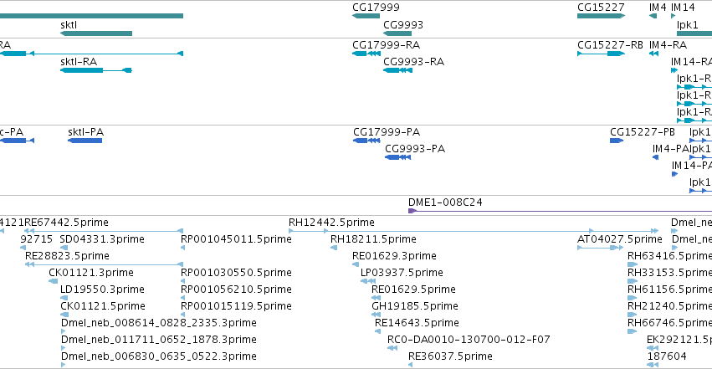
Task: Click the AT04027.5prime EST label
Action: 620,239
